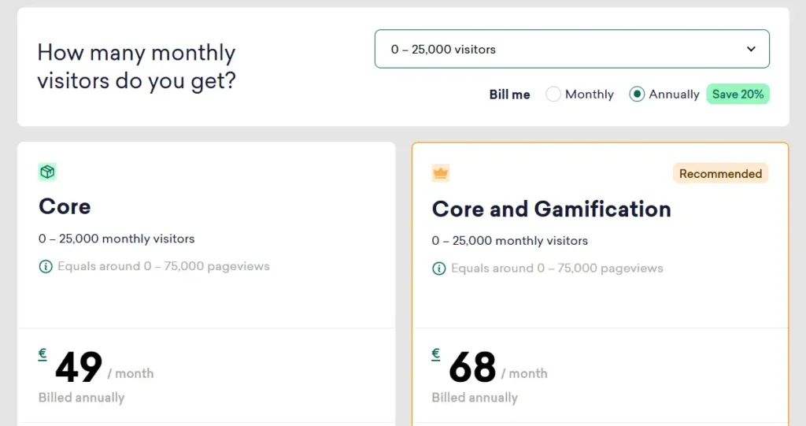The height and width of the screenshot is (426, 806).
Task: Click the crown icon above Core and Gamification
Action: coord(440,173)
